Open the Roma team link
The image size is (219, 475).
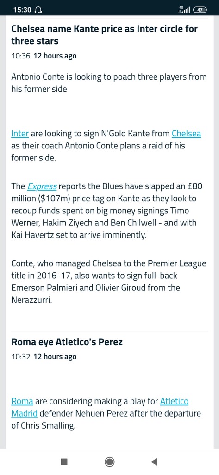pos(22,401)
